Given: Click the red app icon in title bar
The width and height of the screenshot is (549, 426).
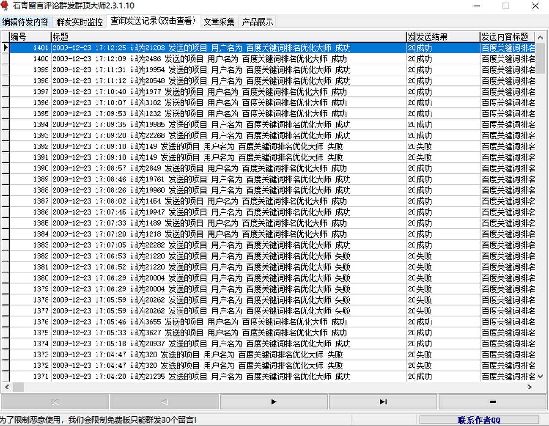Looking at the screenshot, I should 5,6.
